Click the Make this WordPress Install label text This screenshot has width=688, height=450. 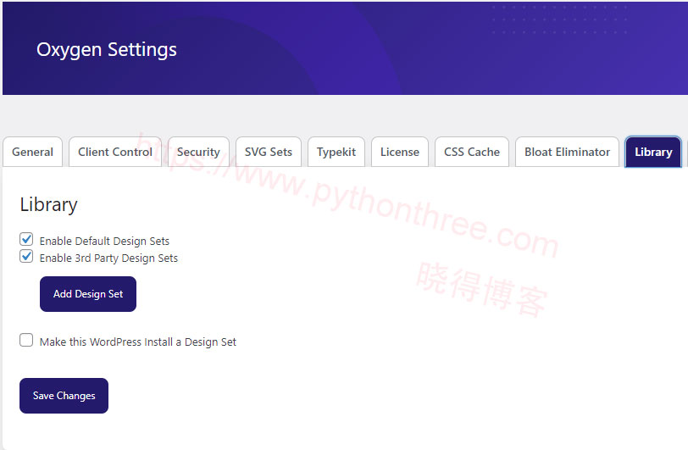(x=138, y=342)
